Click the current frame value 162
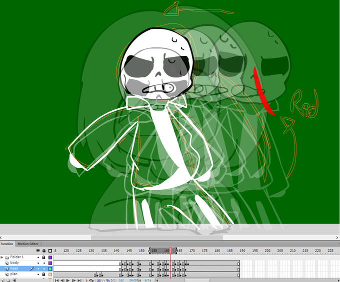The width and height of the screenshot is (340, 282). tap(121, 281)
